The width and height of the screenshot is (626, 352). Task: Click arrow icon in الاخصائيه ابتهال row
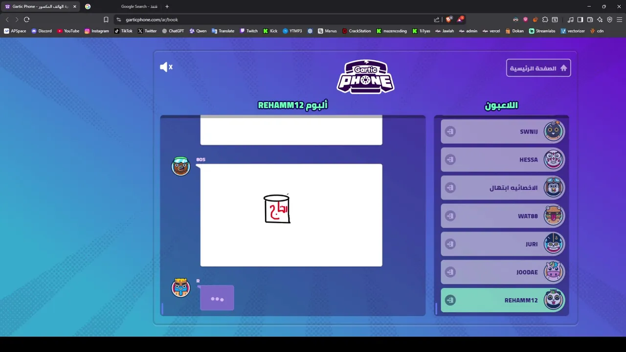point(450,188)
